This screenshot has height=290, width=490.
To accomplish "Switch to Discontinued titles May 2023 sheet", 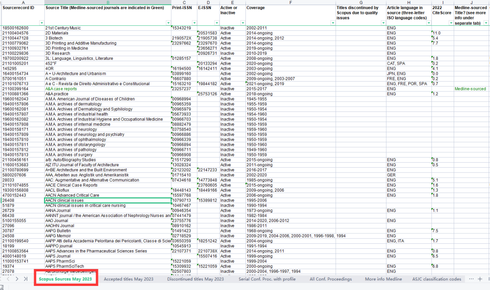I will pos(195,279).
